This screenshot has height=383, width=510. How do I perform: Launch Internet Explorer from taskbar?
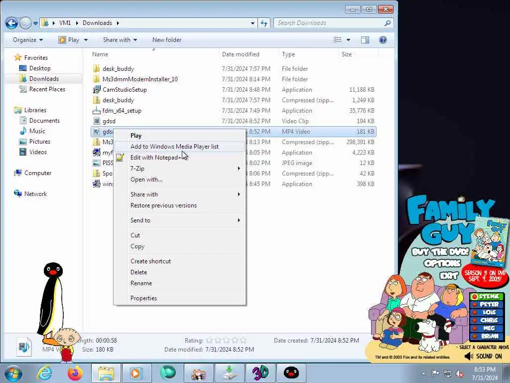[x=44, y=373]
